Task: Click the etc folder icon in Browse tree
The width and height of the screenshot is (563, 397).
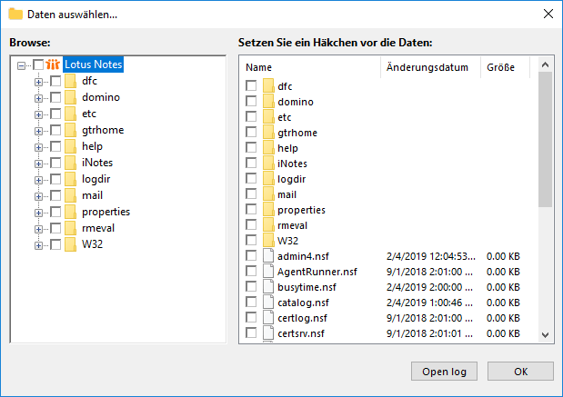Action: point(70,114)
